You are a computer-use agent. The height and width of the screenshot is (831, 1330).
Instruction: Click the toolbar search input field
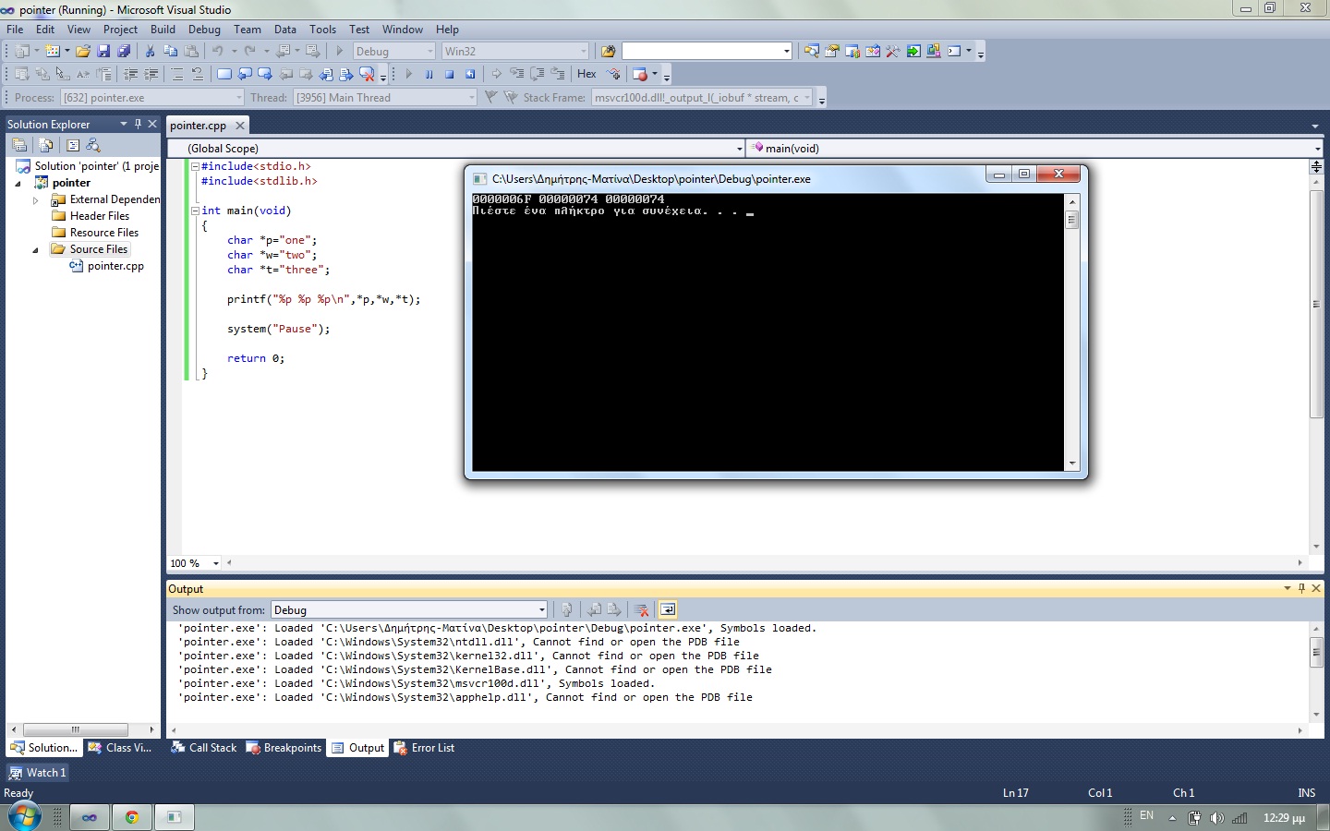[x=707, y=52]
